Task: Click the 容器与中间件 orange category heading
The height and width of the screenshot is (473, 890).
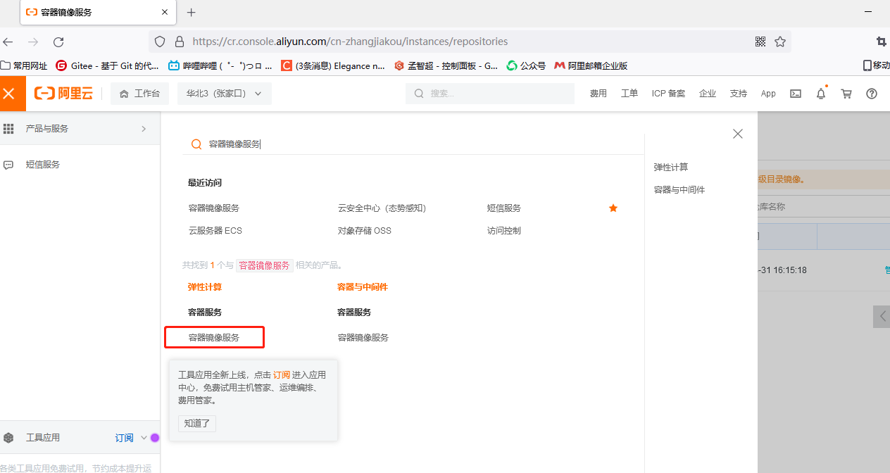Action: tap(363, 287)
